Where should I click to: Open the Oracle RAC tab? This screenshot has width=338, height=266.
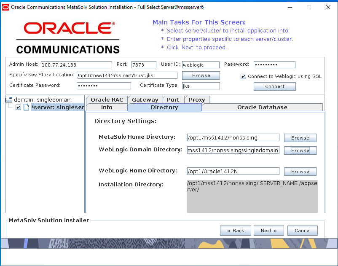point(107,100)
